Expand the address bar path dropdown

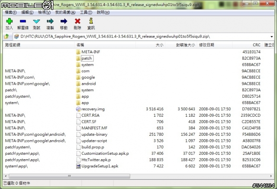click(271, 37)
